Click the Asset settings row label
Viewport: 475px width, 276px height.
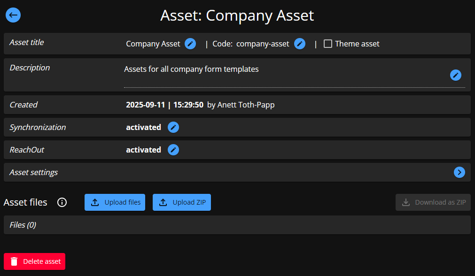pos(34,172)
